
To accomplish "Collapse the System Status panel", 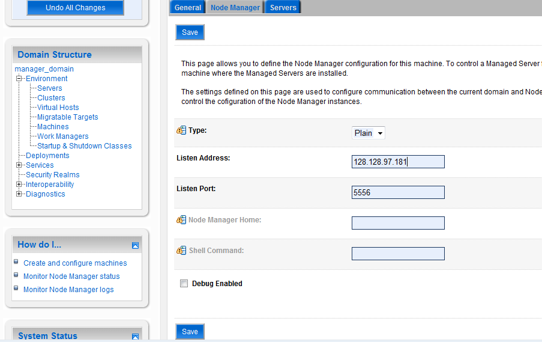I will [135, 336].
